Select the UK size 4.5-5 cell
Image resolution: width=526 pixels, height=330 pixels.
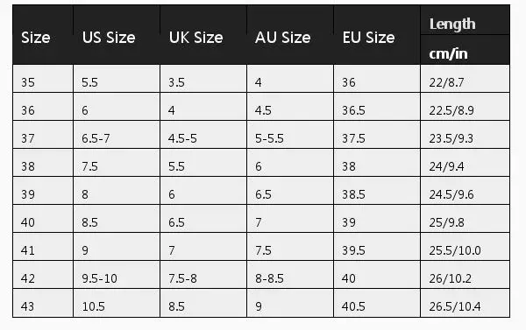pos(203,134)
